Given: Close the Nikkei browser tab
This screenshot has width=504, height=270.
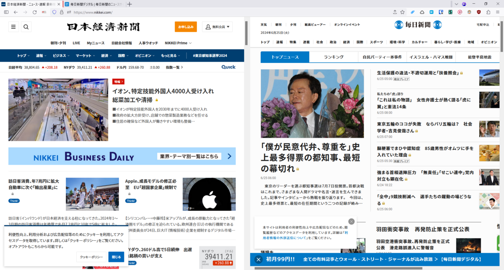Looking at the screenshot, I should pyautogui.click(x=59, y=4).
